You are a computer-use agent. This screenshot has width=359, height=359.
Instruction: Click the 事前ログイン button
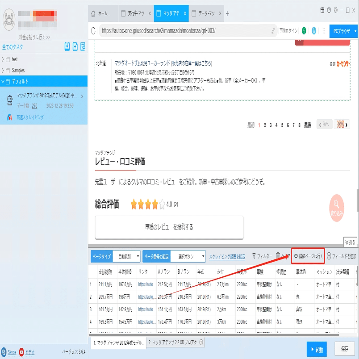point(288,31)
